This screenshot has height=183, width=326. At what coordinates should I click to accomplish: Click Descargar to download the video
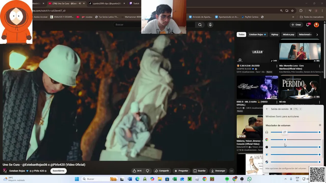point(218,171)
